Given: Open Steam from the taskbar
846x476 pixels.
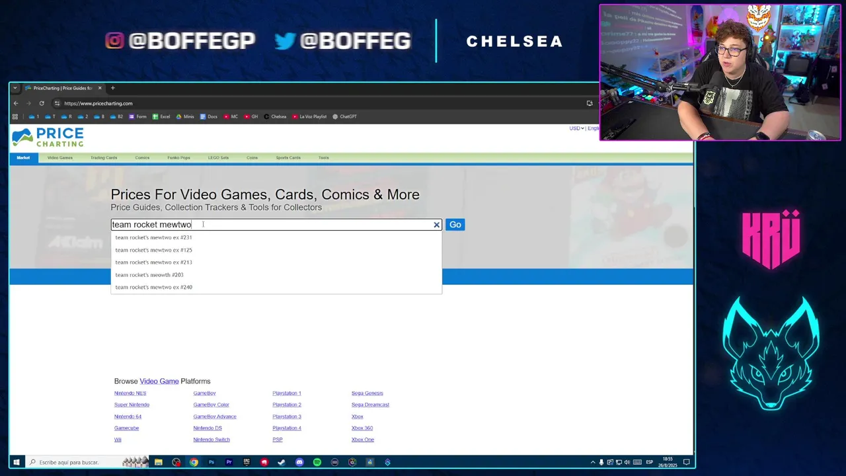Looking at the screenshot, I should [282, 462].
